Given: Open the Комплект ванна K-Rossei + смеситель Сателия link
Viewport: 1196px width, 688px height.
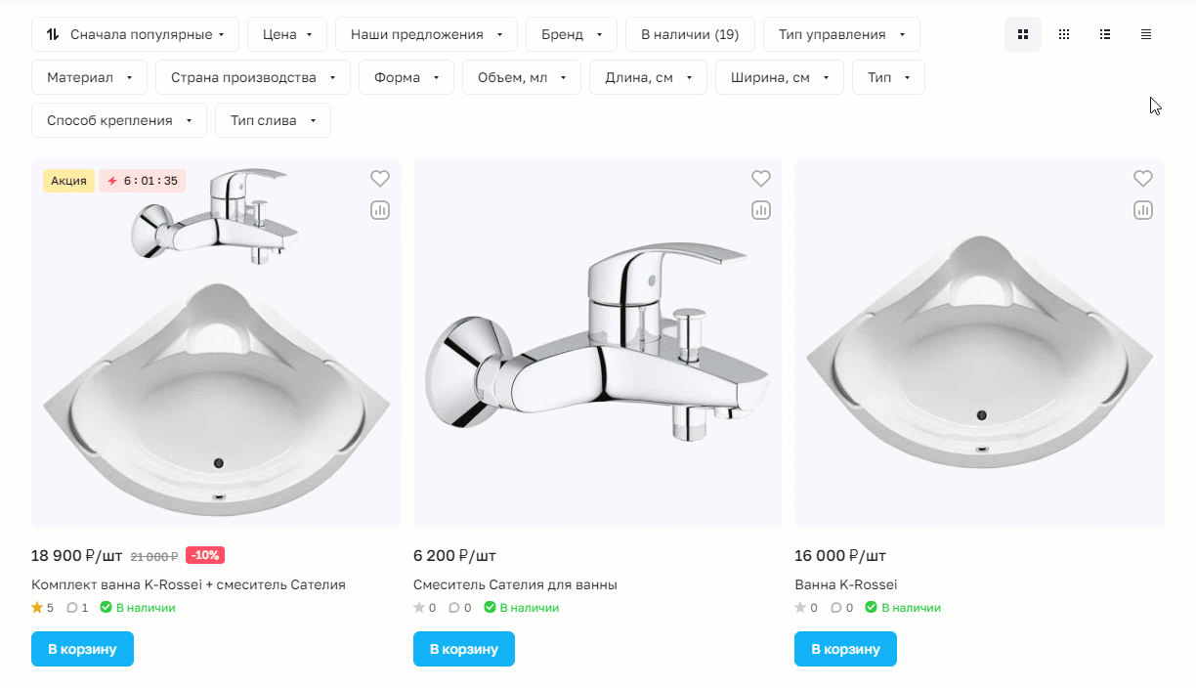Looking at the screenshot, I should [189, 584].
